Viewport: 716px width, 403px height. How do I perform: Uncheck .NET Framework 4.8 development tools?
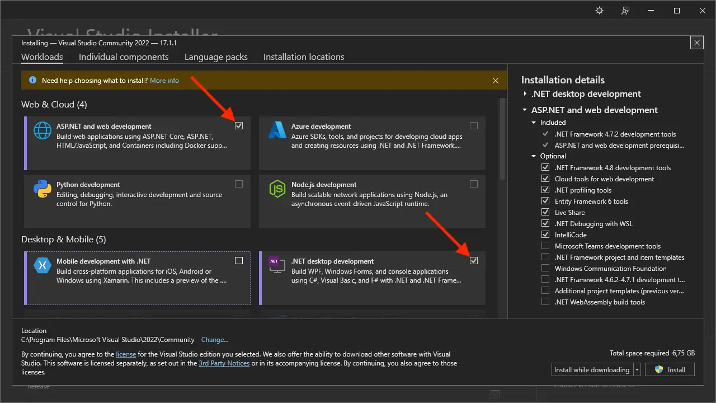[545, 168]
